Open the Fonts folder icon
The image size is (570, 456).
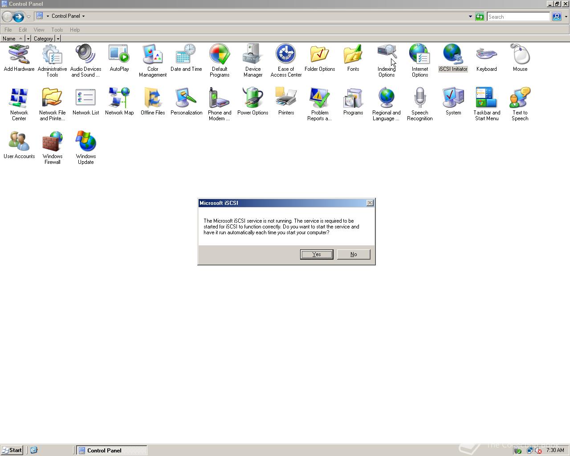point(353,58)
